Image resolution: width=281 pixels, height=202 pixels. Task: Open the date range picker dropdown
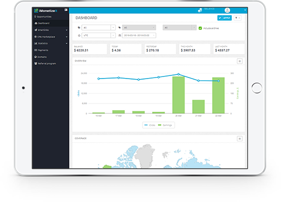tap(139, 35)
